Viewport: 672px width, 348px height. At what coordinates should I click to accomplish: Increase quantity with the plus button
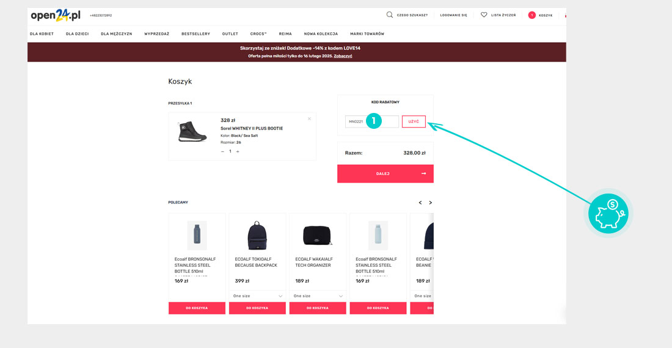click(x=238, y=151)
